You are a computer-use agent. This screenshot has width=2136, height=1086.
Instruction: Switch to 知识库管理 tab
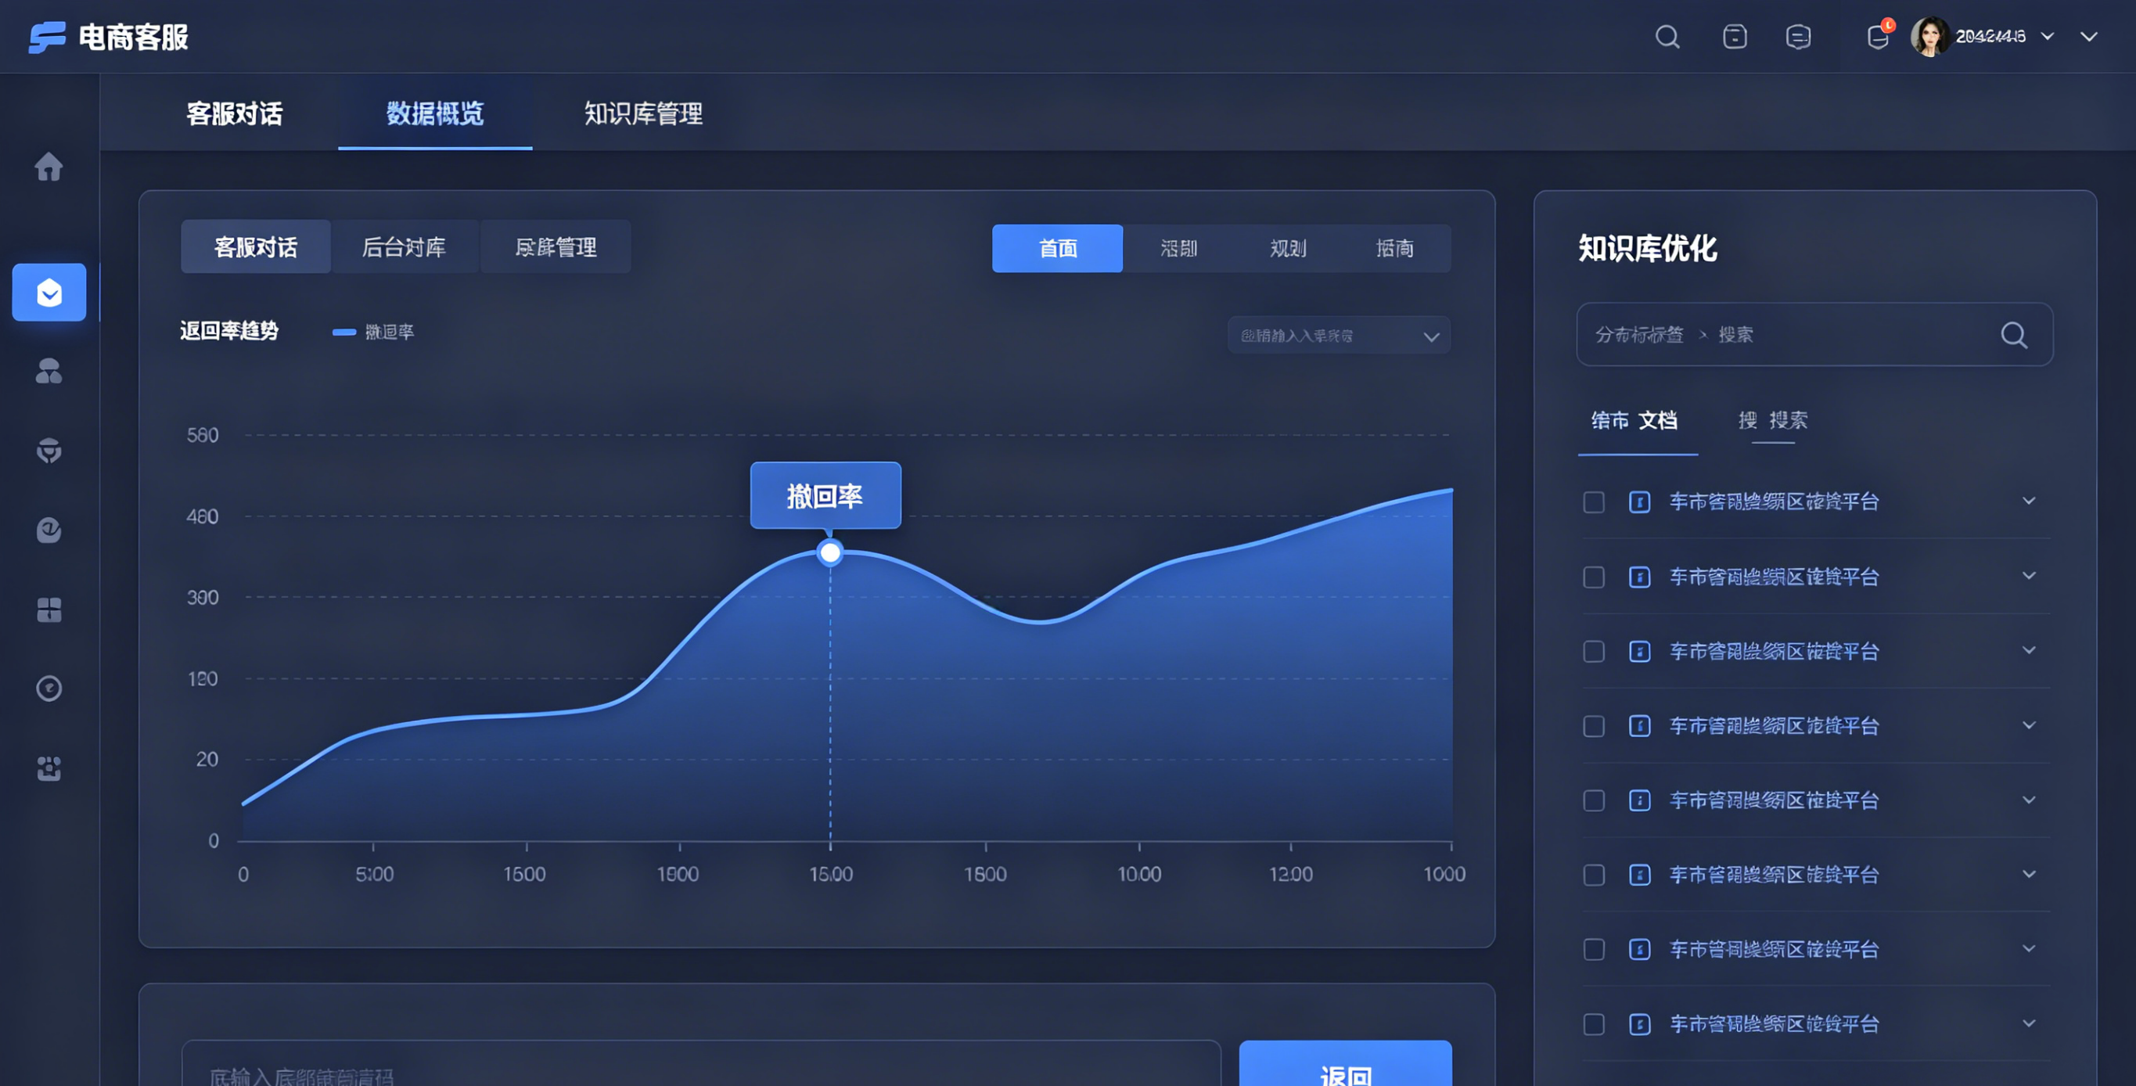coord(642,113)
